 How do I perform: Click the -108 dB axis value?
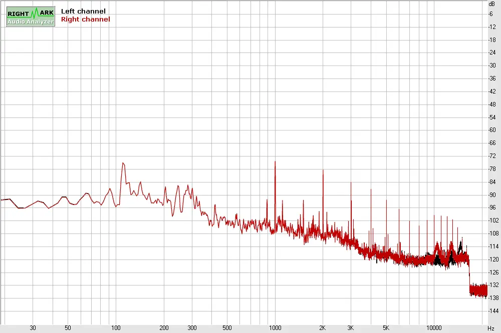(493, 233)
